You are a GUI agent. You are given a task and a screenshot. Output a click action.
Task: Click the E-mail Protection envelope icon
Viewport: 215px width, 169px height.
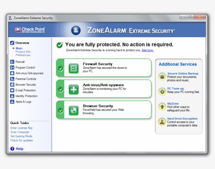[x=12, y=90]
